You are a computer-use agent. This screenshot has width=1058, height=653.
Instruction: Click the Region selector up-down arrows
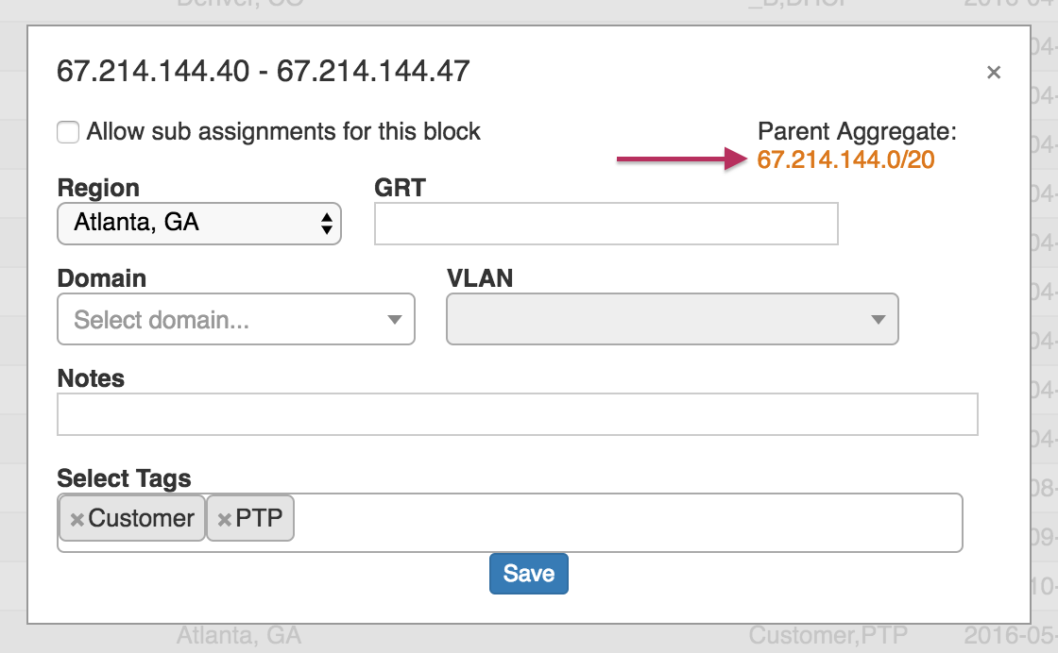326,224
